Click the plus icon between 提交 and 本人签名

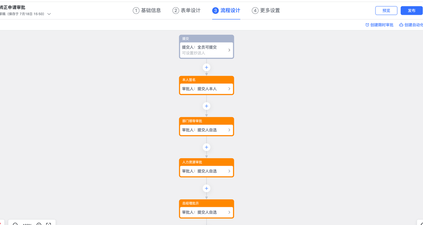pyautogui.click(x=206, y=67)
